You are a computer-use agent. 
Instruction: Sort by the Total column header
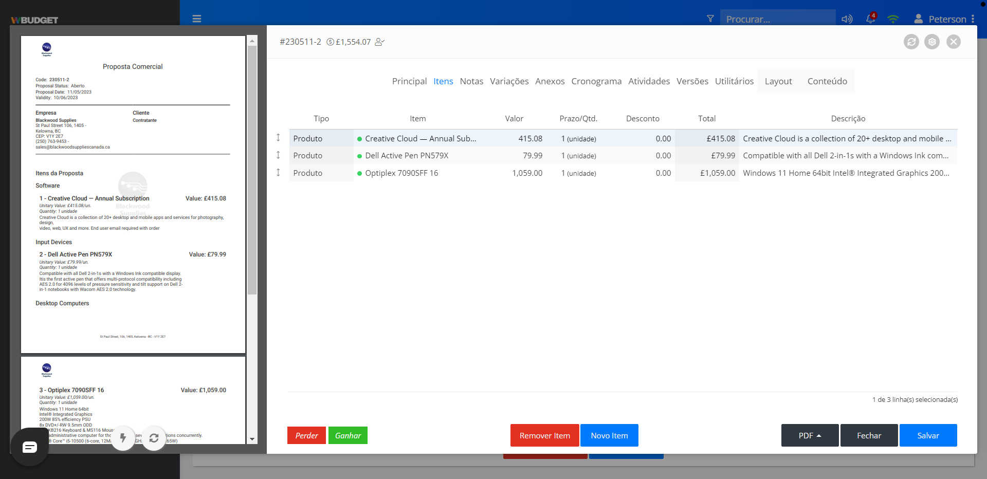tap(707, 119)
